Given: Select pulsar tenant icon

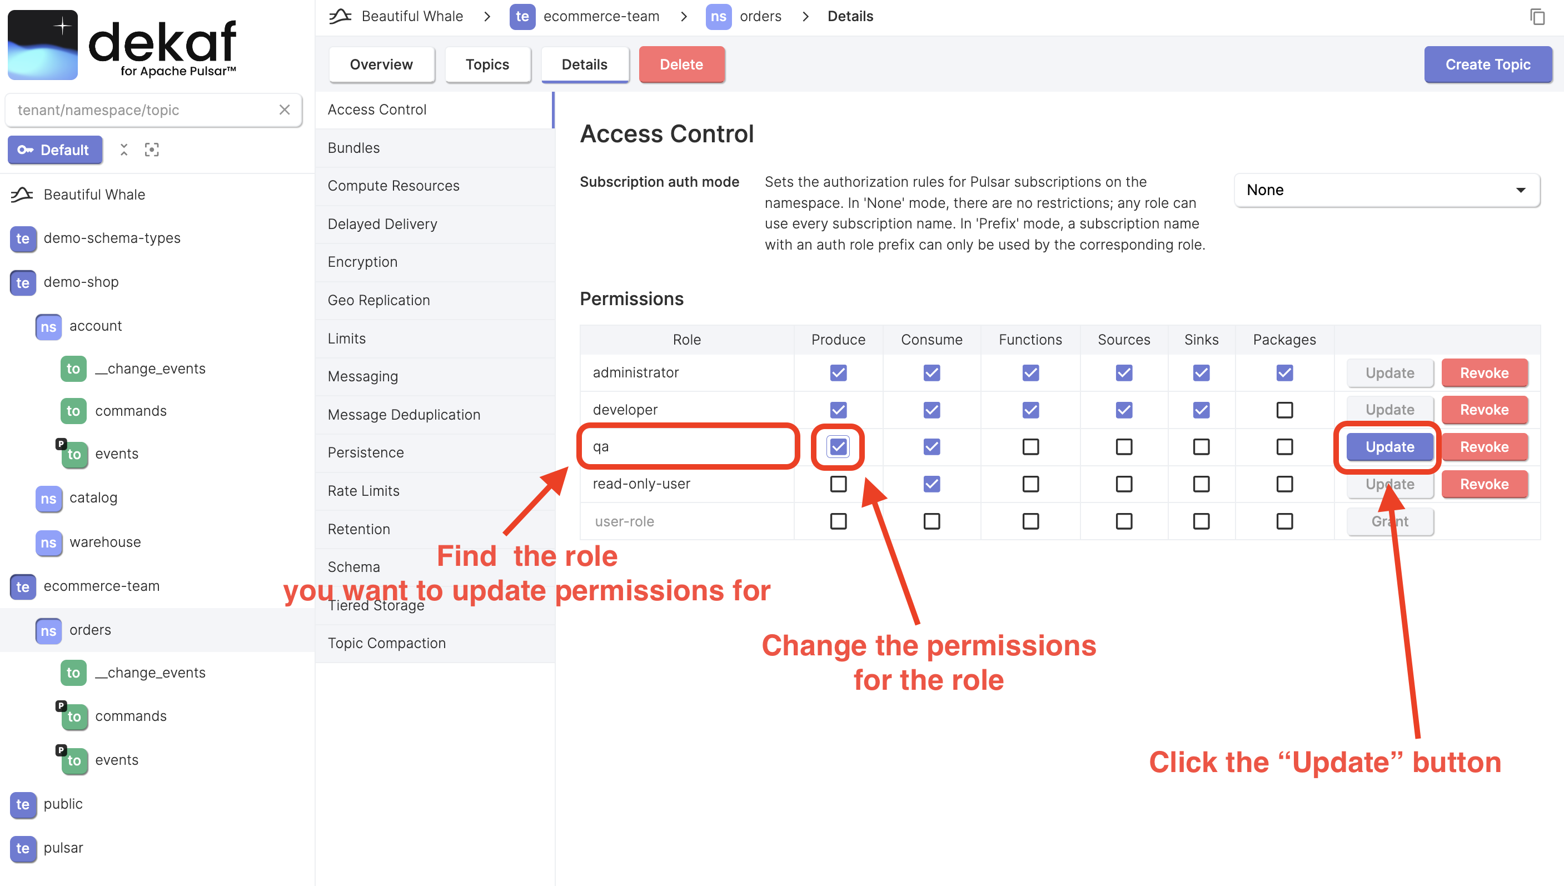Looking at the screenshot, I should coord(22,848).
